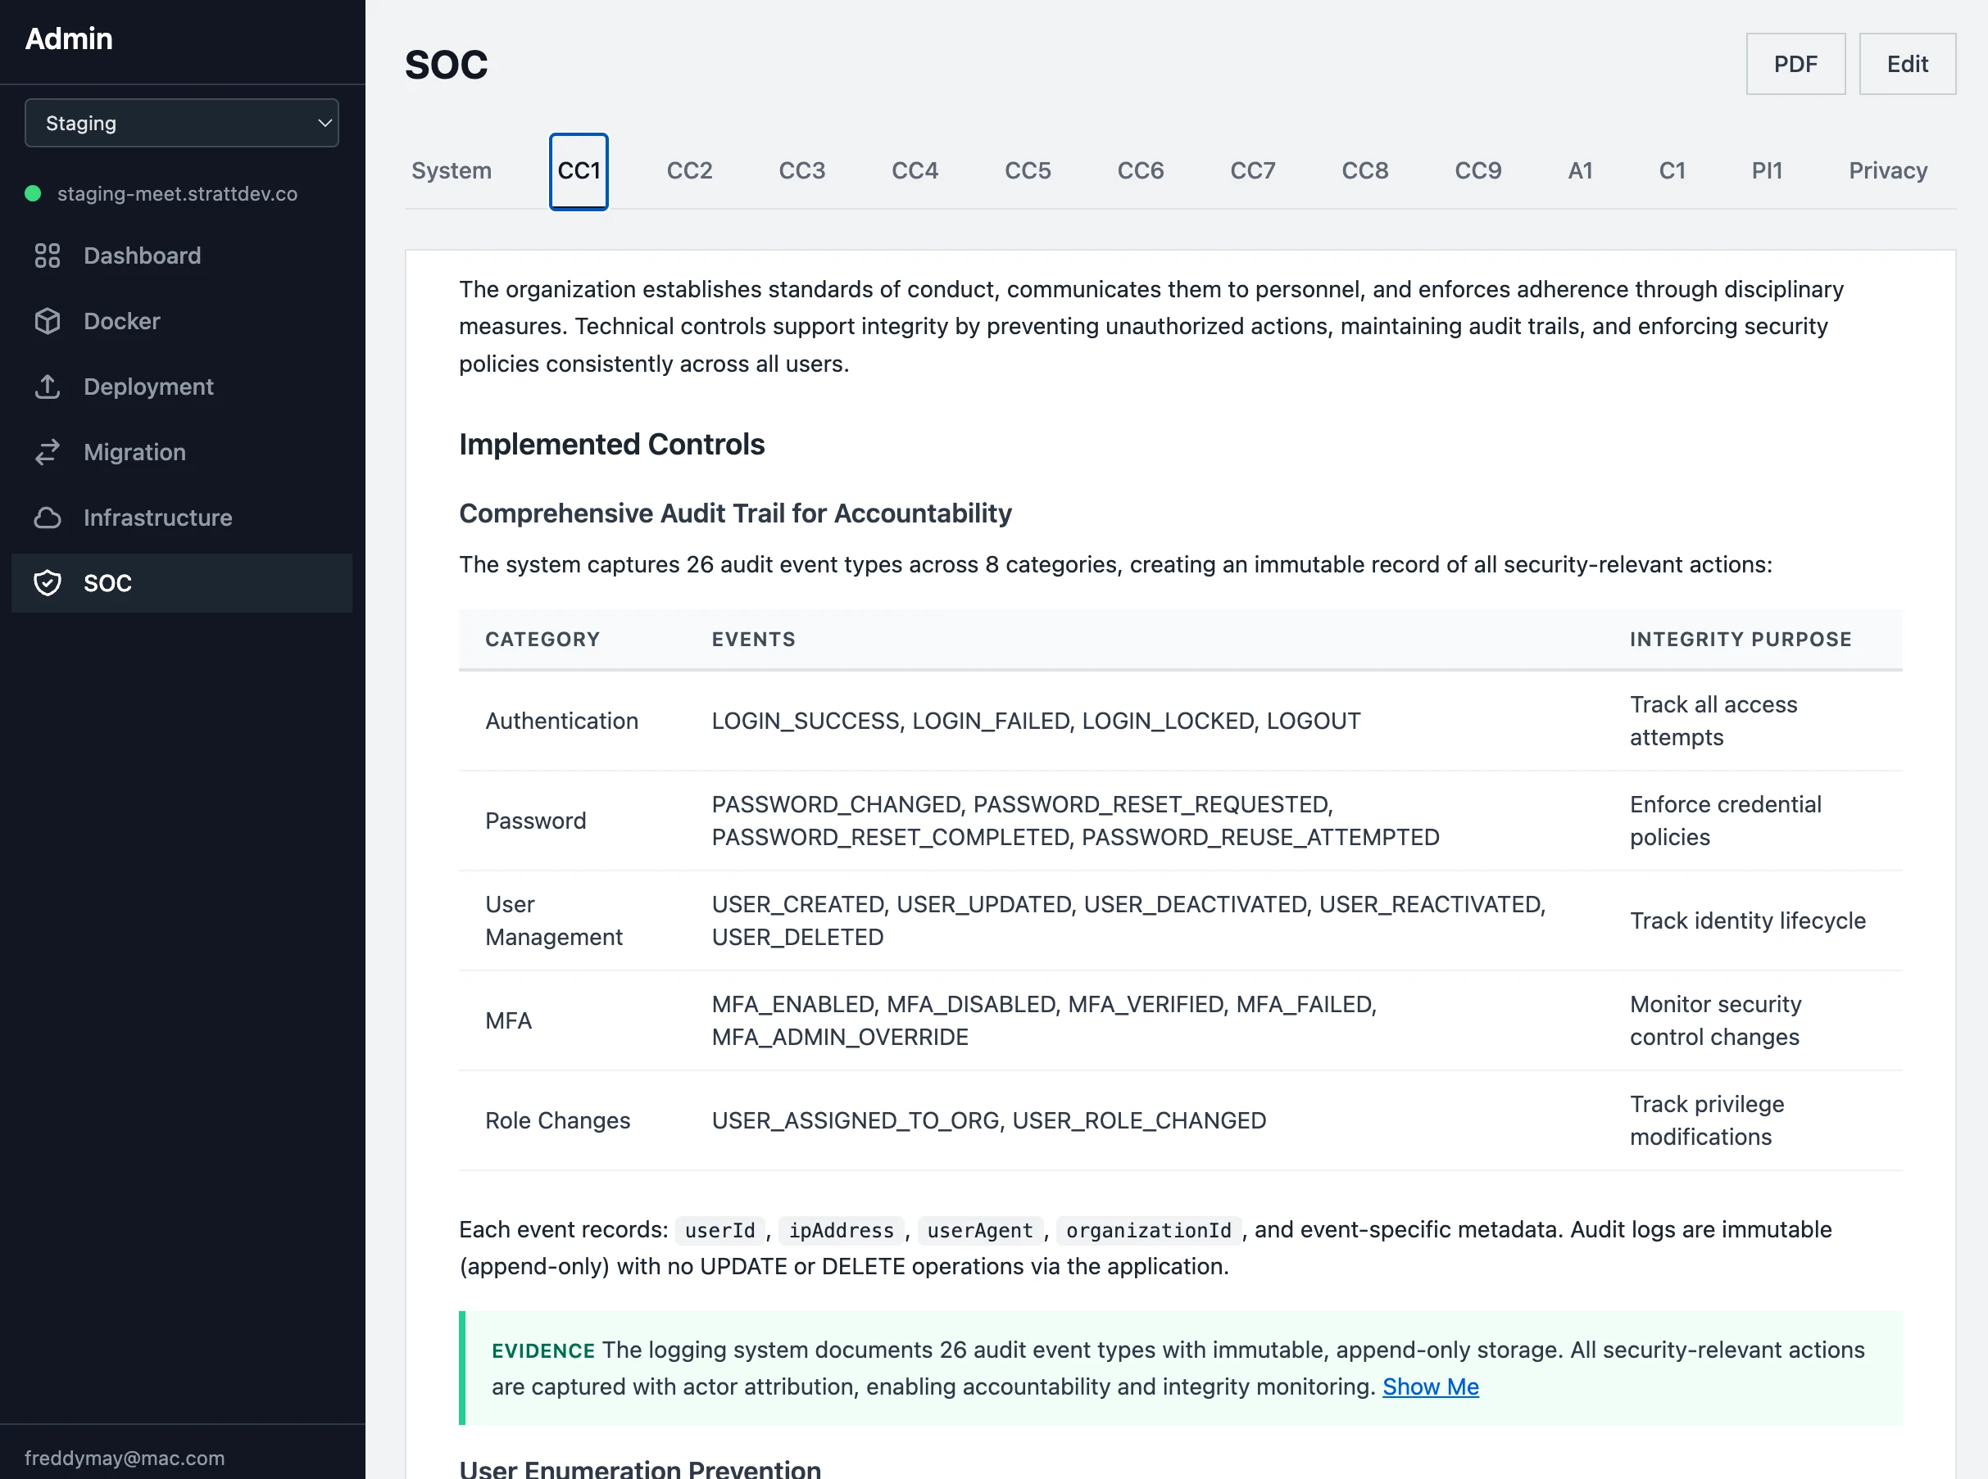Click the Infrastructure cloud icon
The width and height of the screenshot is (1988, 1479).
point(48,518)
